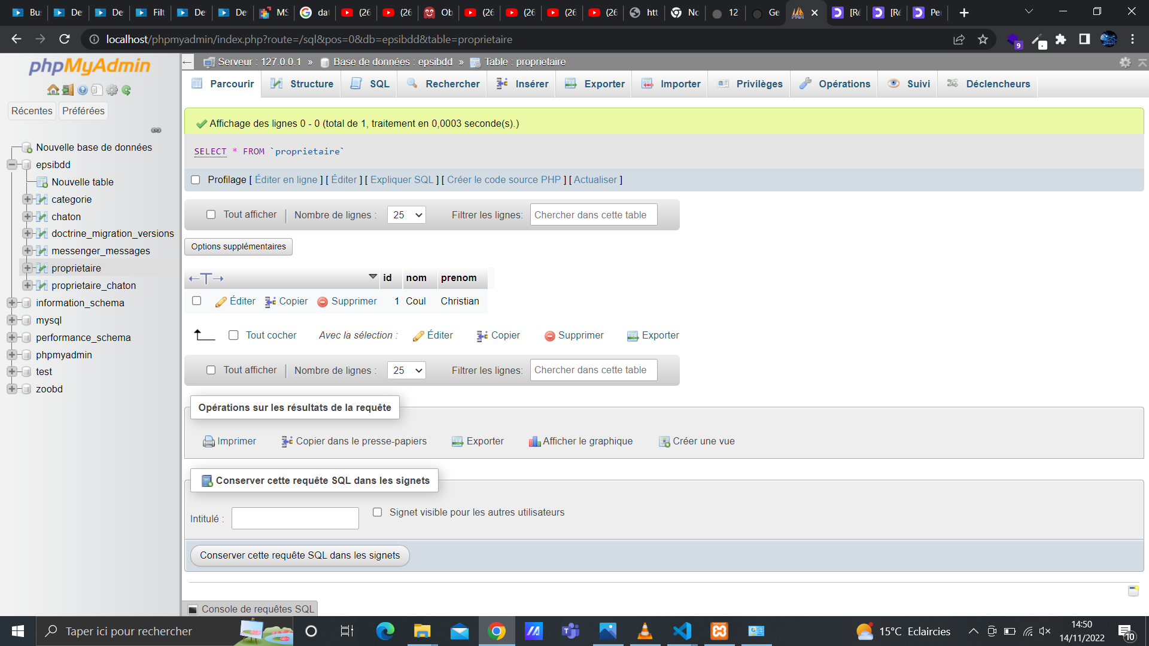Open phpMyAdmin documentation with the question mark icon
This screenshot has width=1149, height=646.
pyautogui.click(x=82, y=90)
